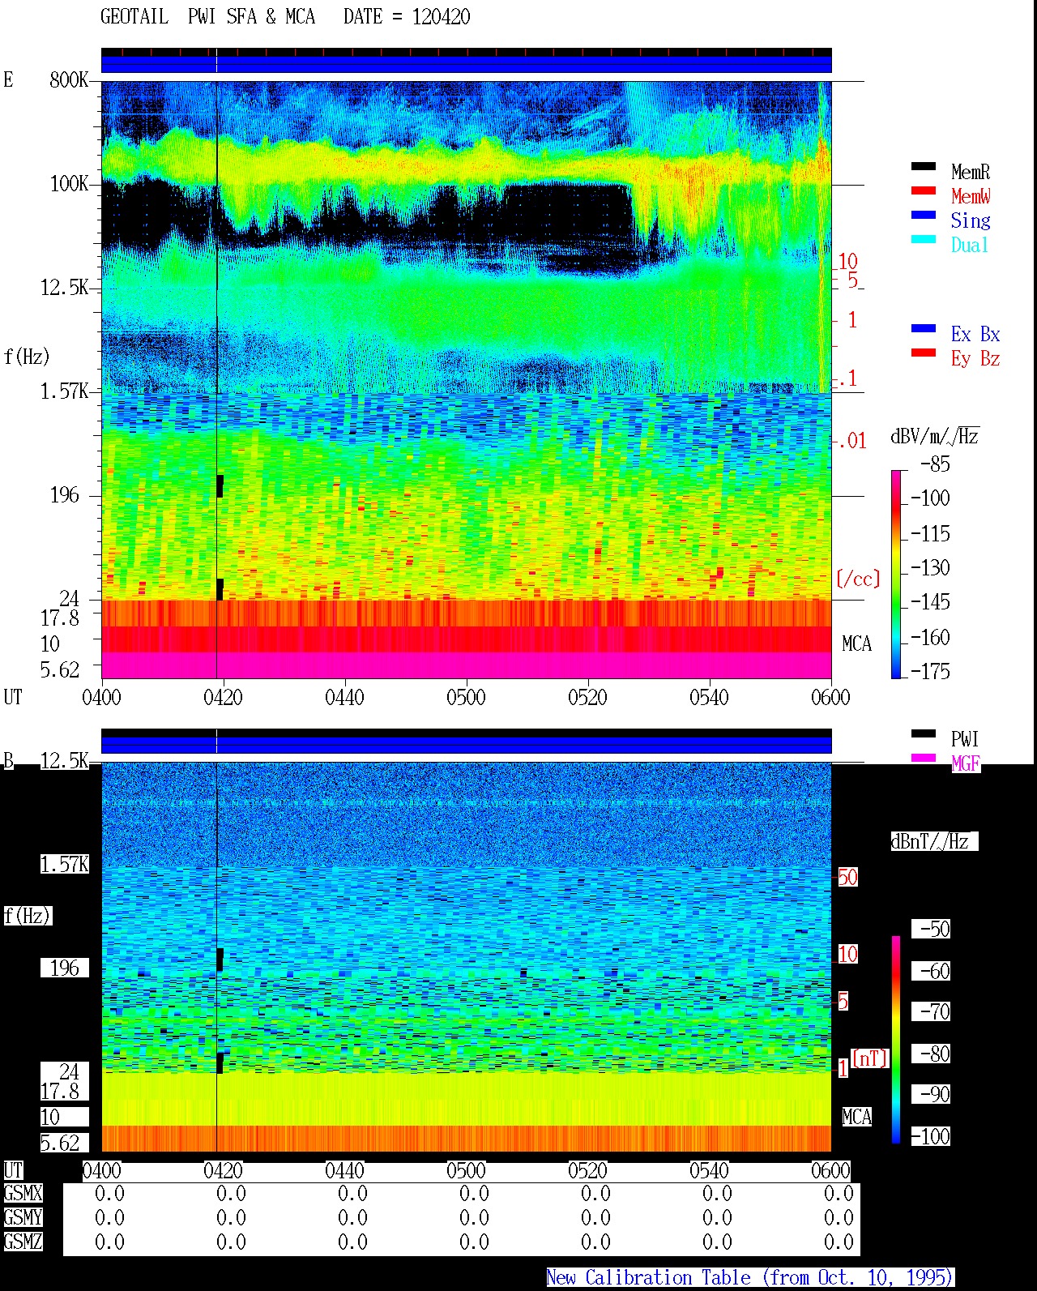Screen dimensions: 1037x1291
Task: Click the '-160' color scale value
Action: coord(930,638)
